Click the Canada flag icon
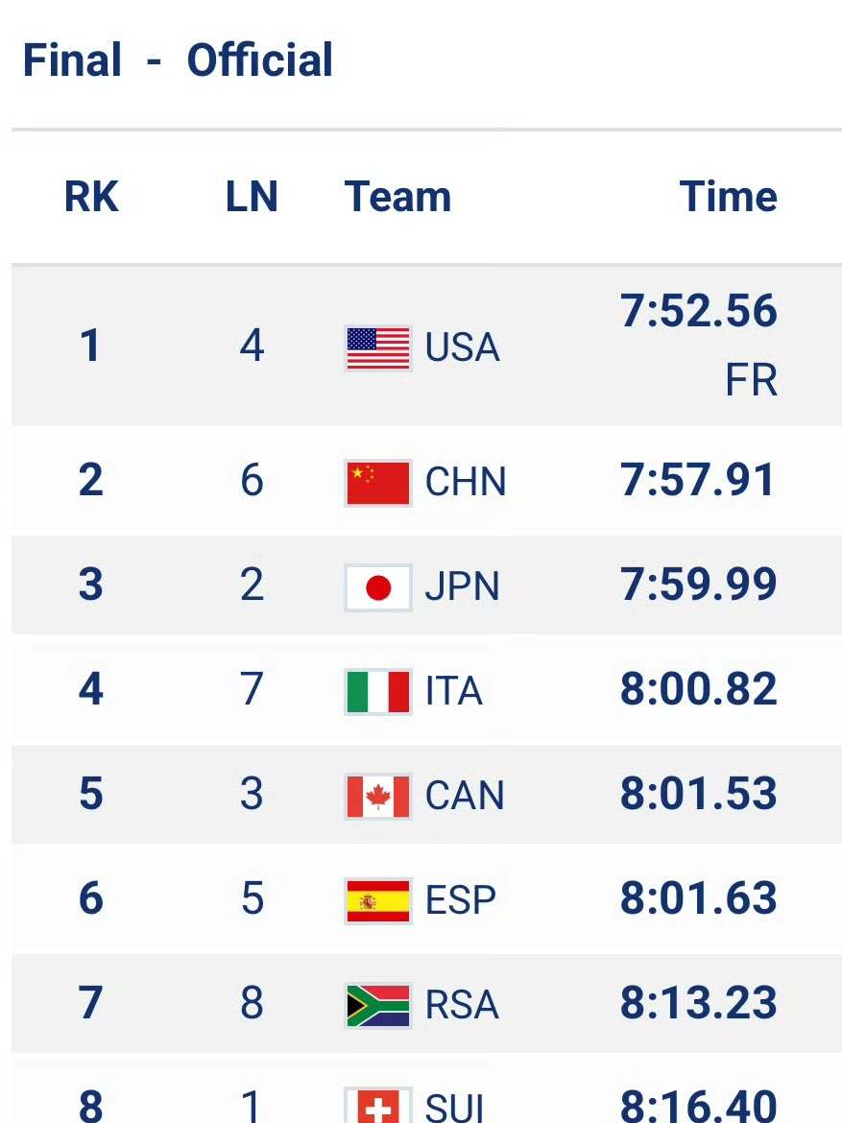This screenshot has width=842, height=1123. tap(377, 797)
